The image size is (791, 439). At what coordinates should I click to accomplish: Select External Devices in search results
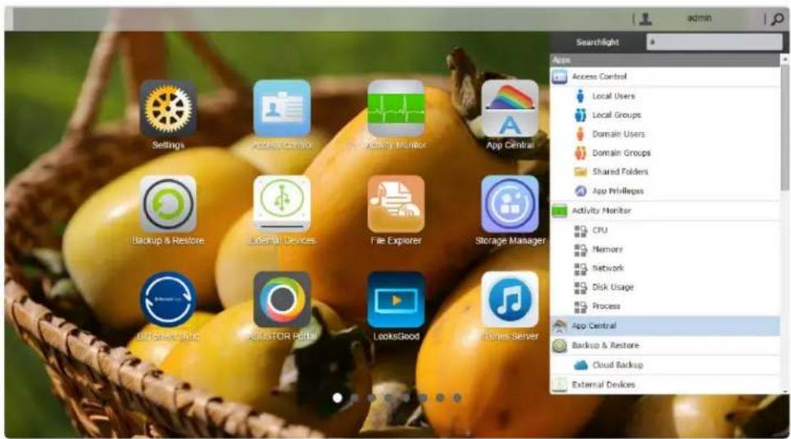click(665, 384)
